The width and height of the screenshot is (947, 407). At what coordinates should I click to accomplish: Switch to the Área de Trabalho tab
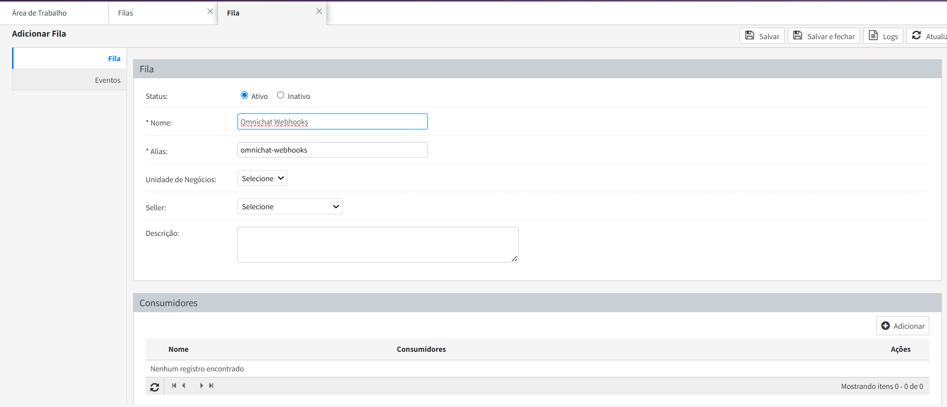point(39,13)
